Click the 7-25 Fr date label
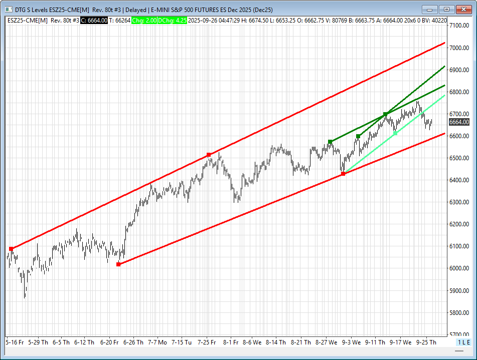Image resolution: width=477 pixels, height=360 pixels. coord(207,342)
